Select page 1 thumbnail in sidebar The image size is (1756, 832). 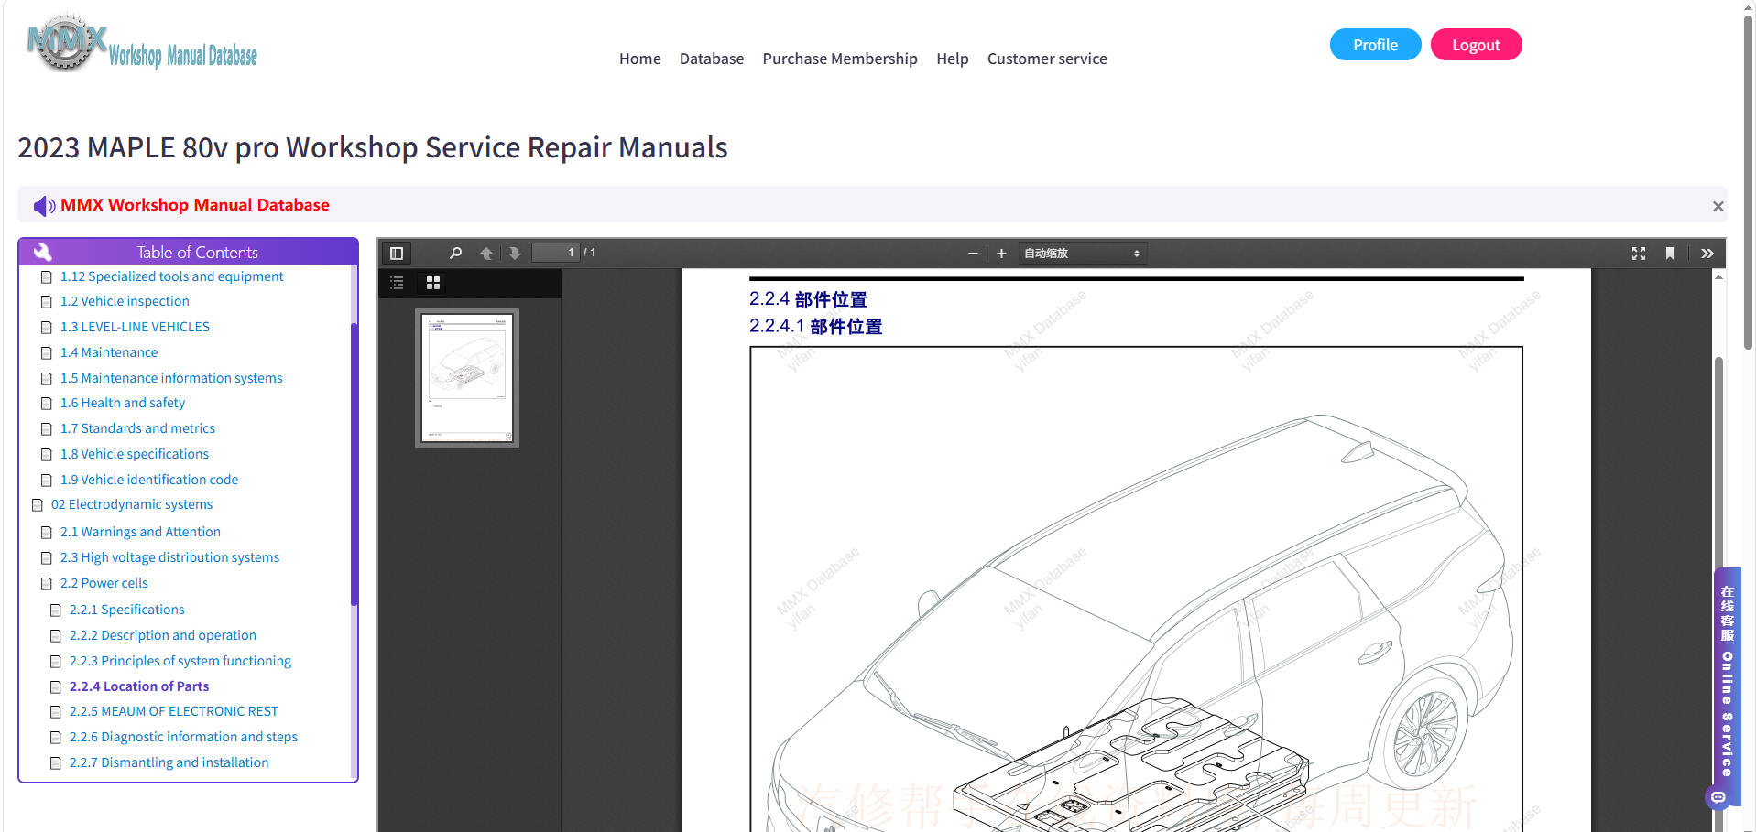(467, 378)
